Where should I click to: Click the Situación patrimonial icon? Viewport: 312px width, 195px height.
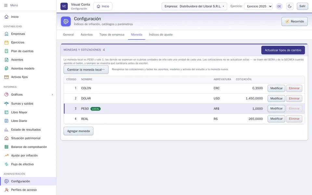coord(6,138)
